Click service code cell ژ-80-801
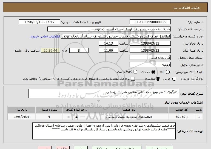The width and height of the screenshot is (211, 149). (181, 117)
